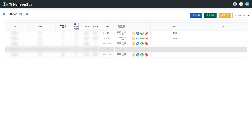The height and width of the screenshot is (131, 252).
Task: Open the gear settings icon in header
Action: pyautogui.click(x=235, y=4)
